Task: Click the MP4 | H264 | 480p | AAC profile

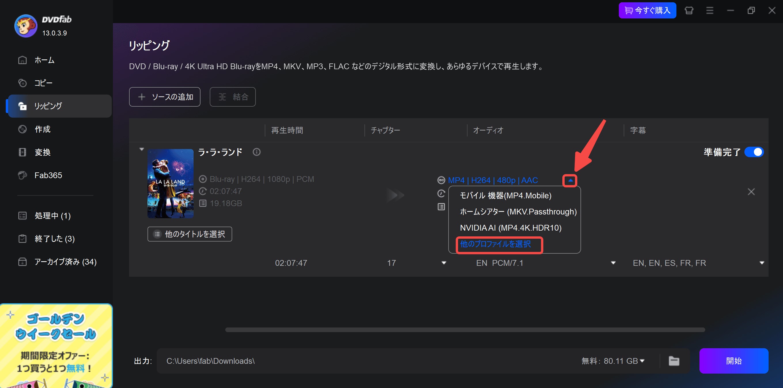Action: click(x=493, y=181)
